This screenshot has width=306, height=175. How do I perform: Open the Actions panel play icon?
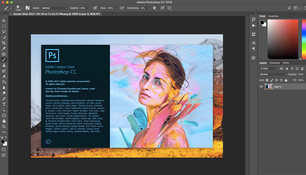[x=253, y=25]
